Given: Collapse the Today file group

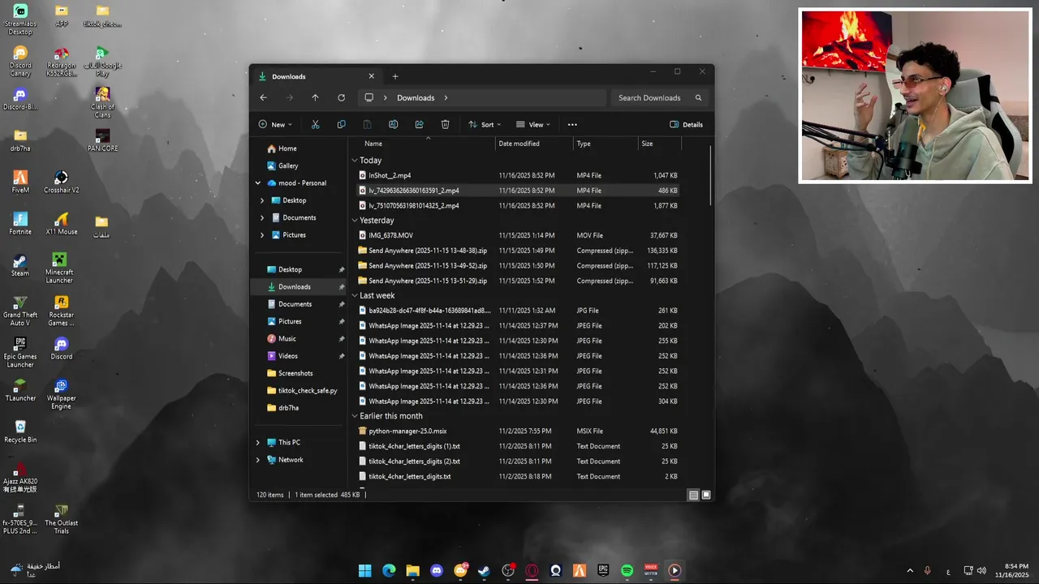Looking at the screenshot, I should (x=355, y=161).
